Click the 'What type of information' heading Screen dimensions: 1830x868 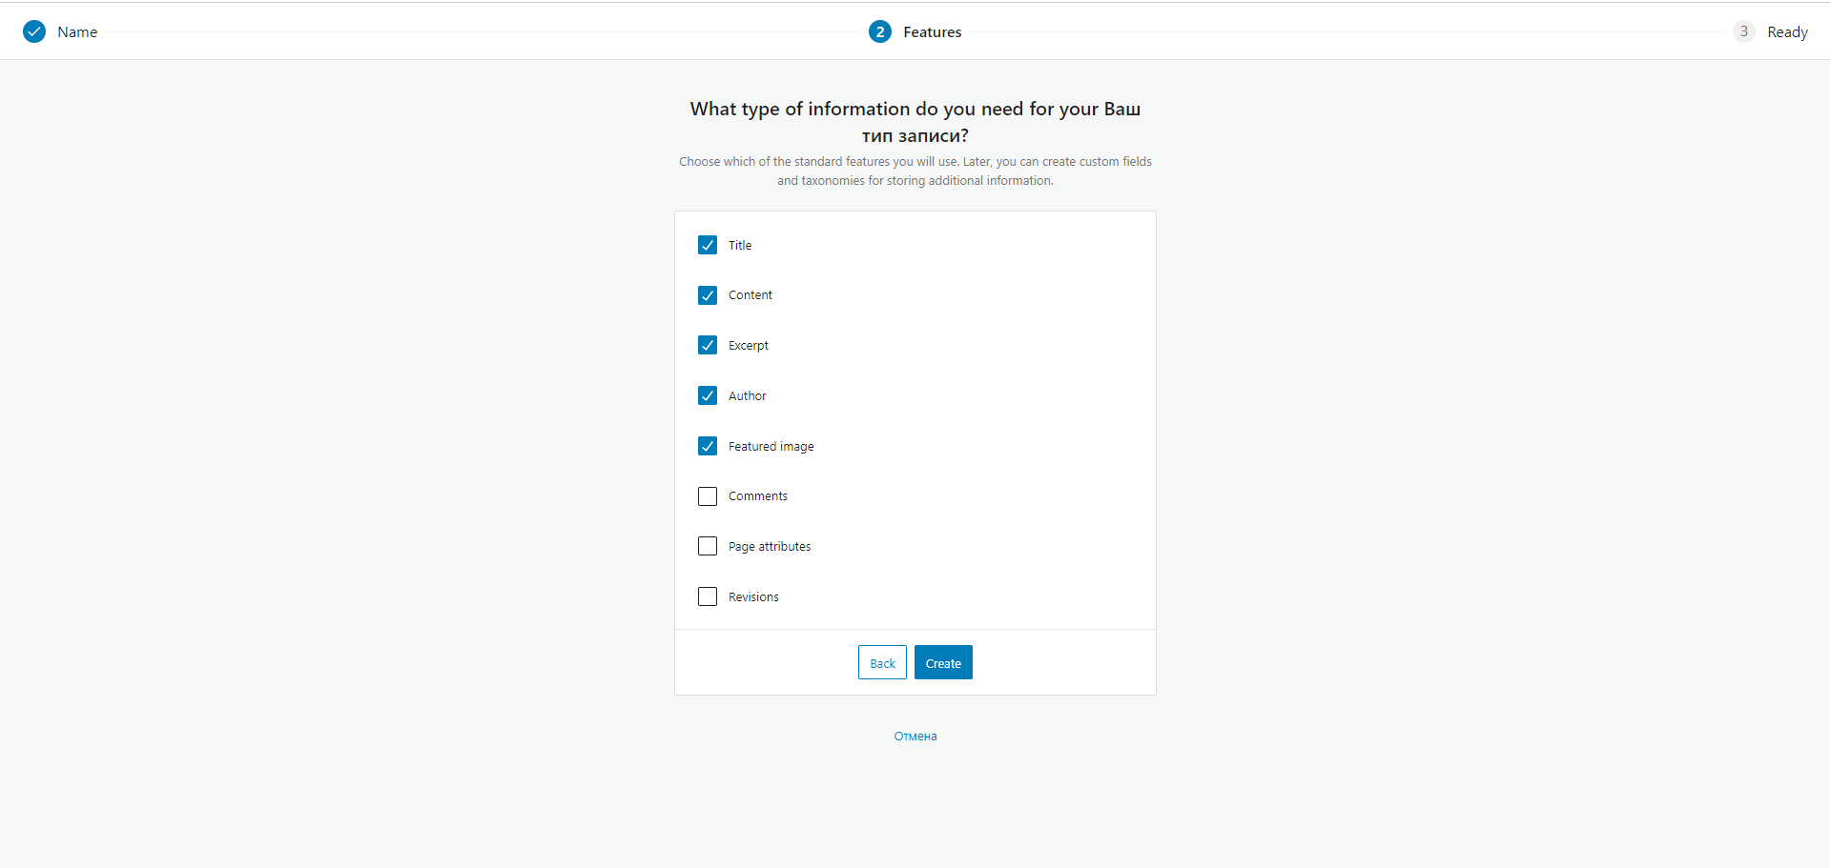[915, 122]
